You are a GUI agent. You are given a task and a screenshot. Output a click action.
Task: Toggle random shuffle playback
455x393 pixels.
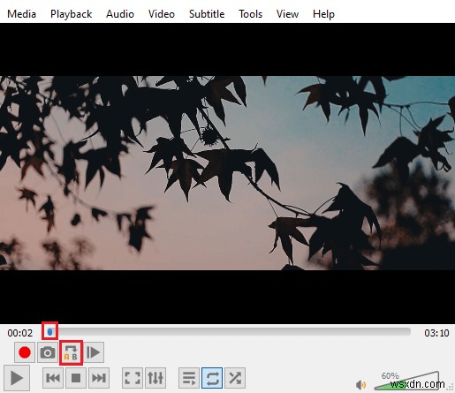[x=235, y=378]
